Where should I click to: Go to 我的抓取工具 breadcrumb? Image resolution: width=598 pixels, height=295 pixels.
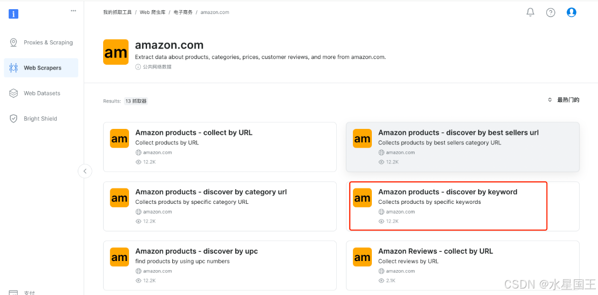click(x=118, y=12)
